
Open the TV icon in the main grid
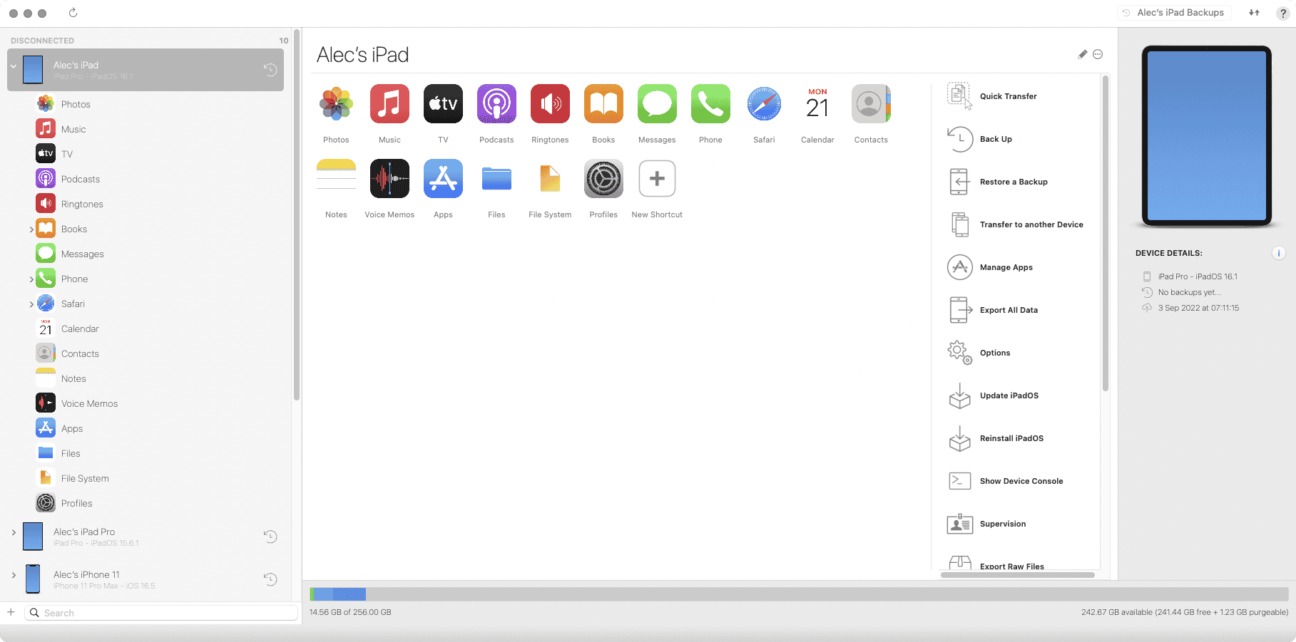443,104
